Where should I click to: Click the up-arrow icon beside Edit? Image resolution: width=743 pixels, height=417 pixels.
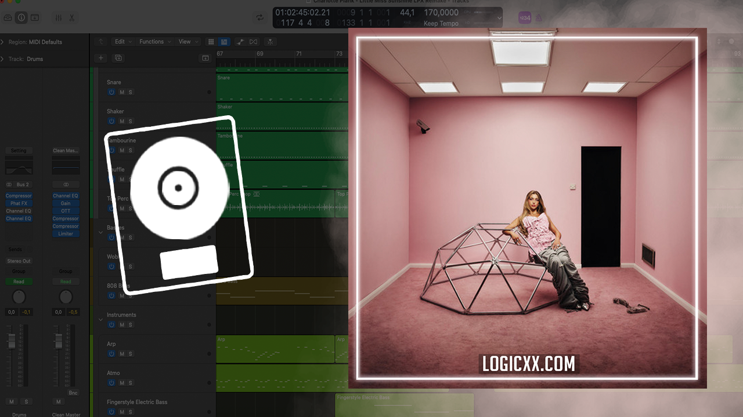point(101,42)
